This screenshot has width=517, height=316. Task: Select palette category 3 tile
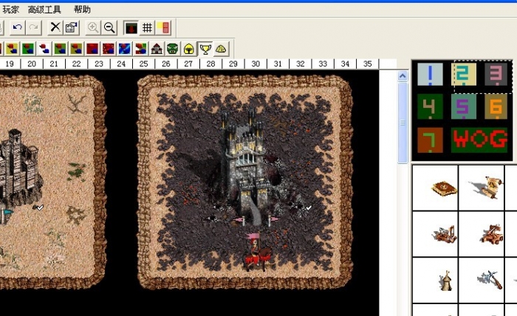(496, 74)
